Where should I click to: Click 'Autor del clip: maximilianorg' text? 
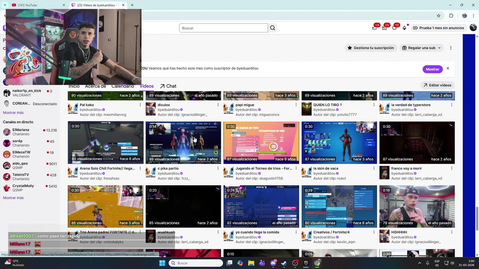(x=103, y=115)
